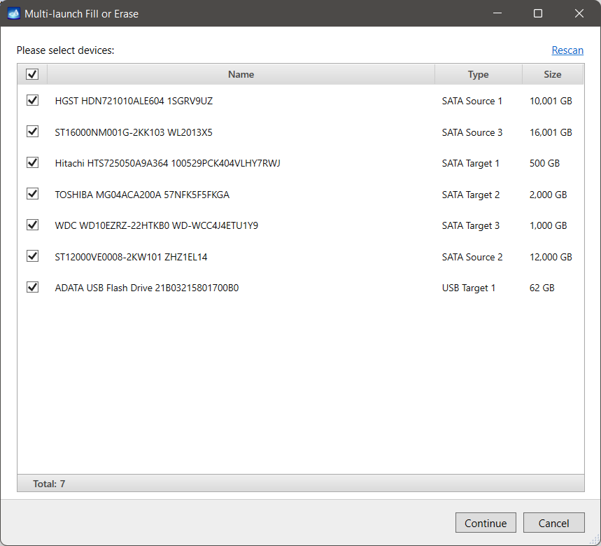Uncheck the WDC WD10EZRZ-22HTKB0 checkbox

pos(32,225)
